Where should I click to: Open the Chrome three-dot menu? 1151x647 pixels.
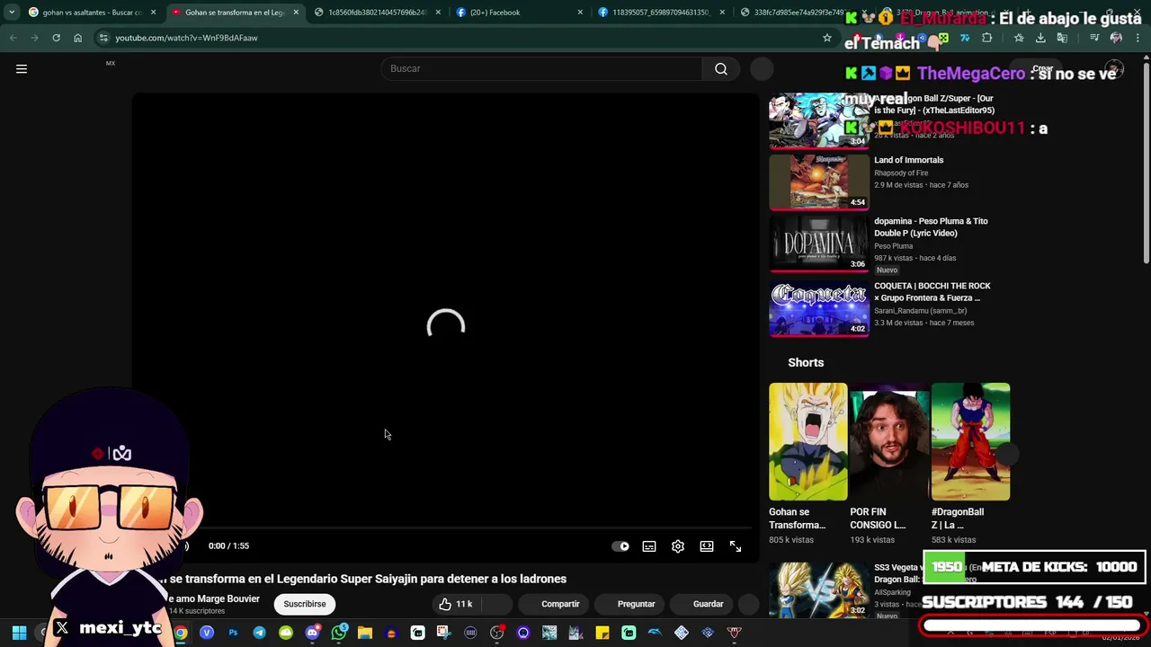pos(1138,38)
